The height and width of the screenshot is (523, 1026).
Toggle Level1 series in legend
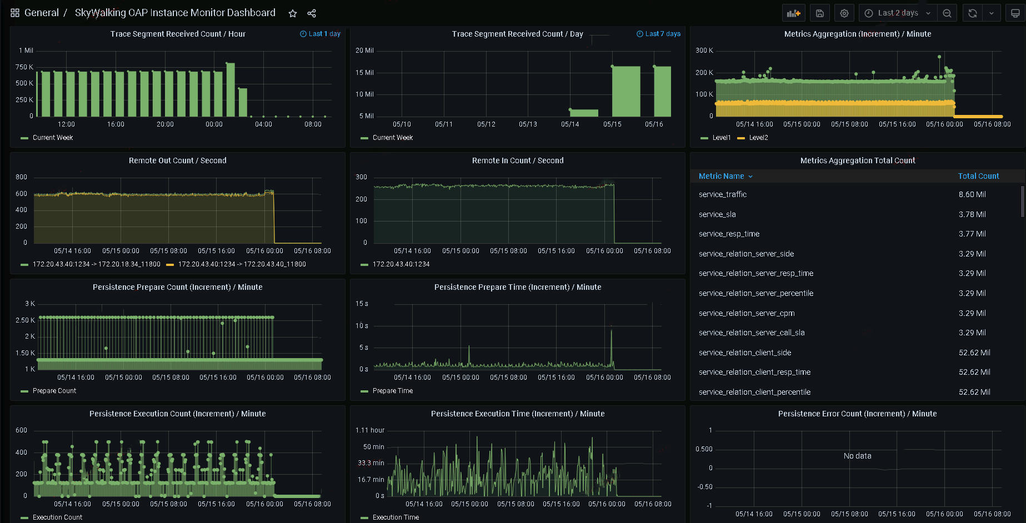click(722, 138)
